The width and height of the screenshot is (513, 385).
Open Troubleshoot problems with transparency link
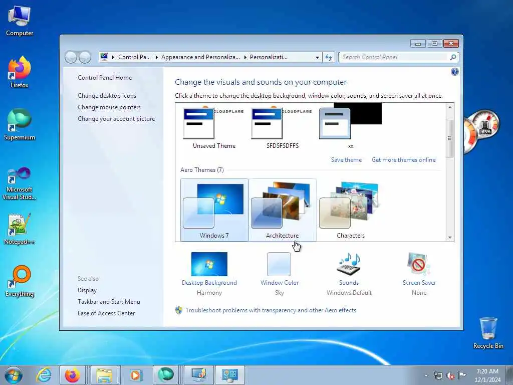(271, 310)
